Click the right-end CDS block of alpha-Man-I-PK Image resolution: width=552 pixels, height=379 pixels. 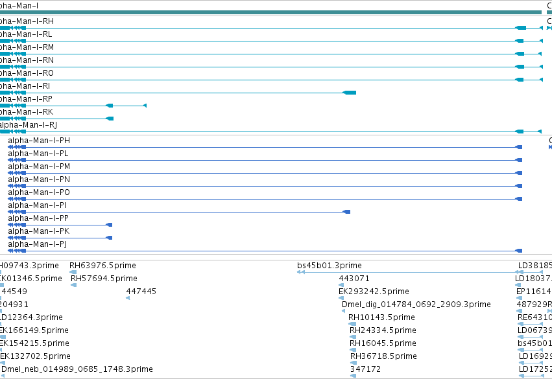point(109,238)
